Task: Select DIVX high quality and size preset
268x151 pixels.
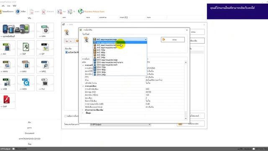Action: point(120,60)
